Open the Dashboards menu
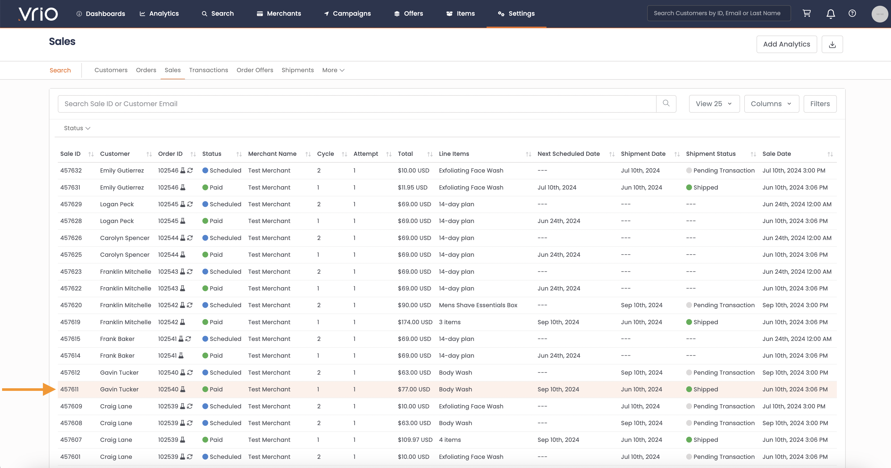This screenshot has width=891, height=468. point(101,14)
